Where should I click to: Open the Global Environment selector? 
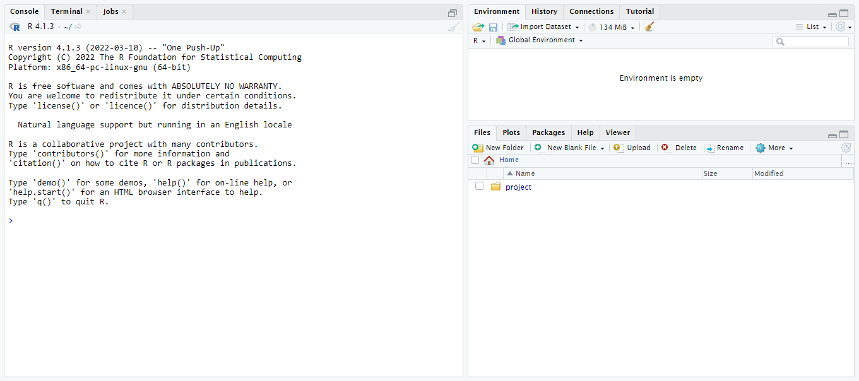pos(540,39)
